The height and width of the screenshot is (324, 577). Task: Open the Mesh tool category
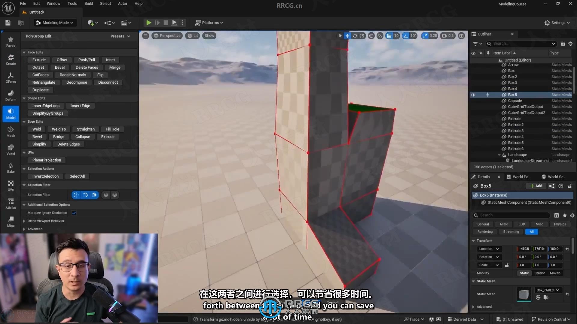pyautogui.click(x=11, y=132)
